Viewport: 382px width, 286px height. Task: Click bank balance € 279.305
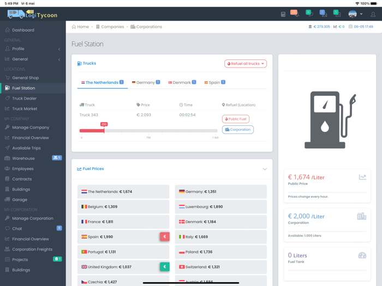319,27
